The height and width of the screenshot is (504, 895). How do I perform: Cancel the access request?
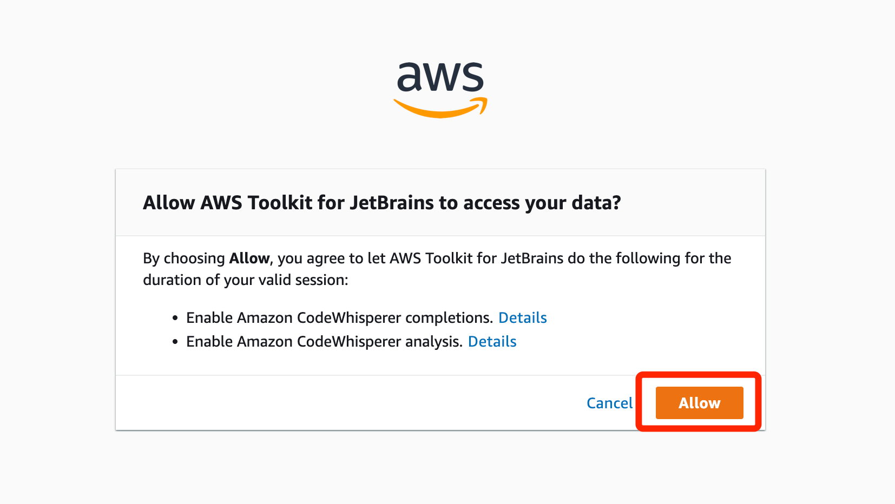pyautogui.click(x=609, y=403)
